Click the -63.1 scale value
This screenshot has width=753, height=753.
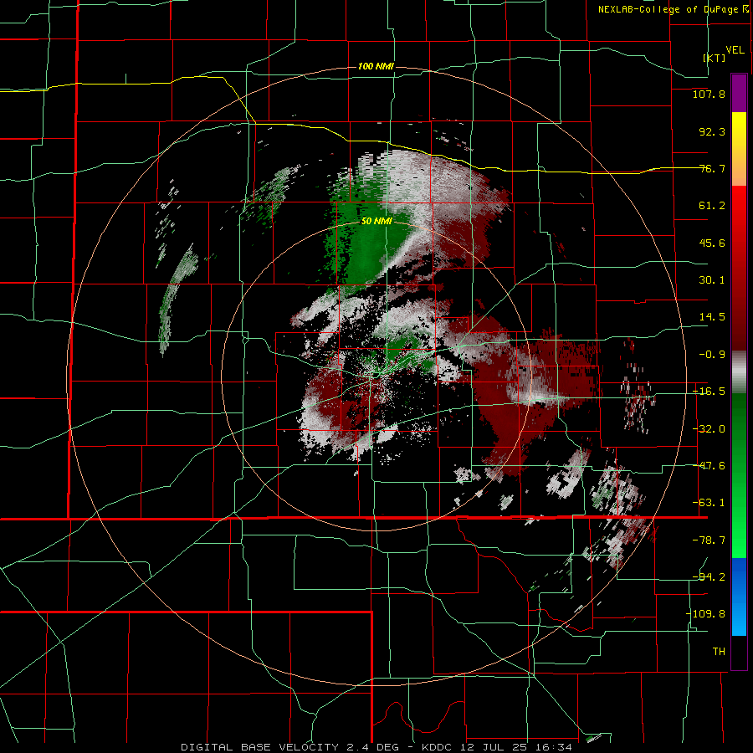709,503
